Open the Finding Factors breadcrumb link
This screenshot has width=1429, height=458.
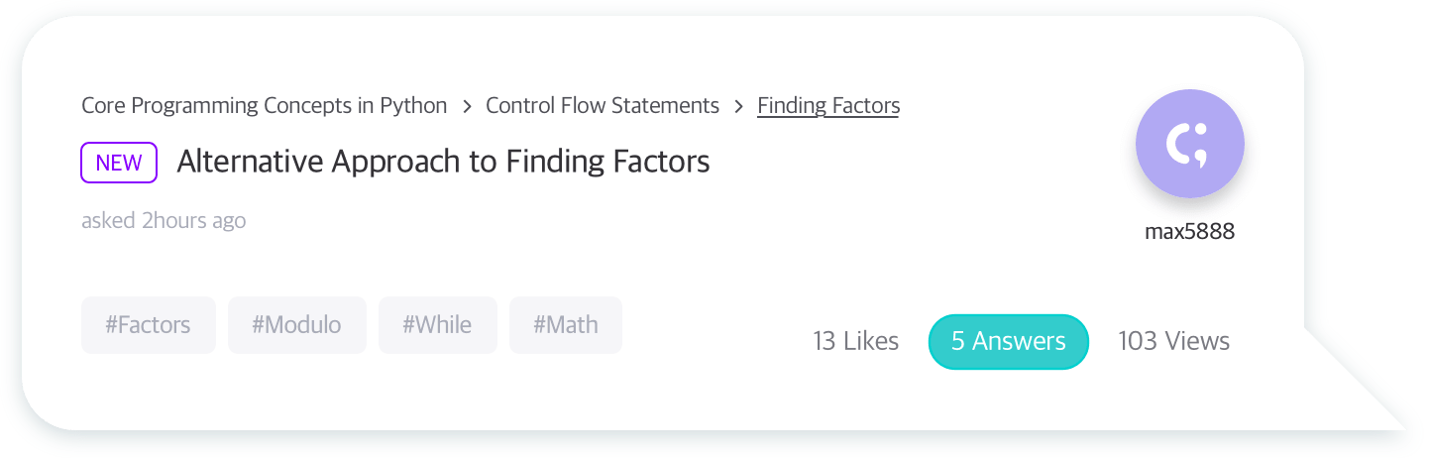(x=828, y=105)
